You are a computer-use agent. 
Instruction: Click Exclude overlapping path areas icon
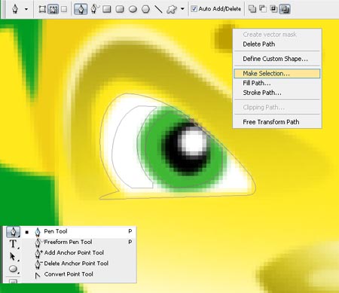285,9
